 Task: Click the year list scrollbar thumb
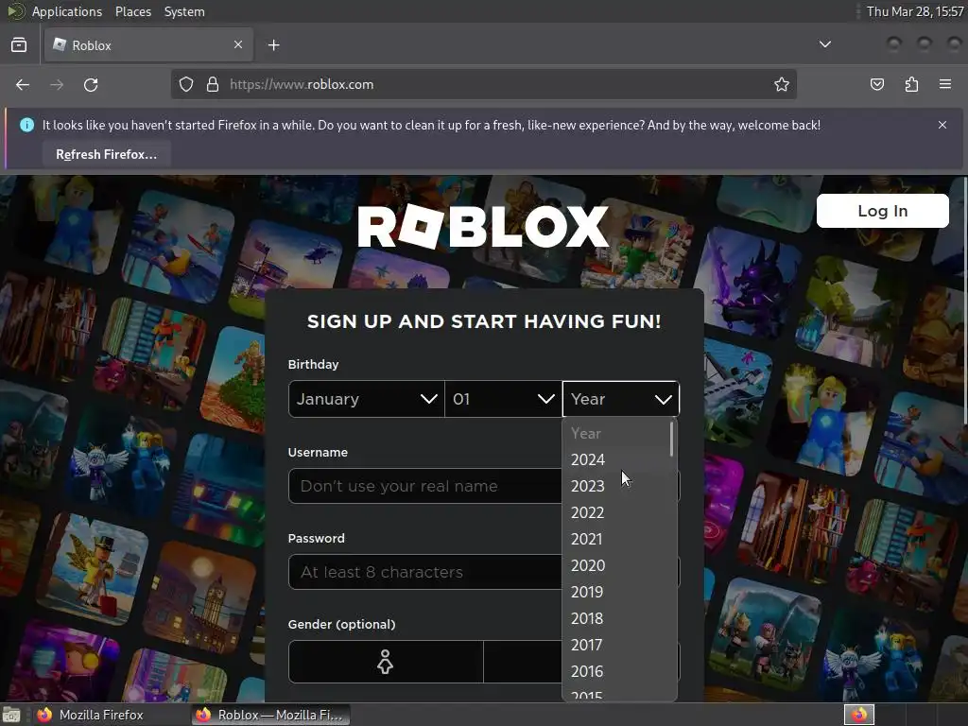tap(672, 439)
